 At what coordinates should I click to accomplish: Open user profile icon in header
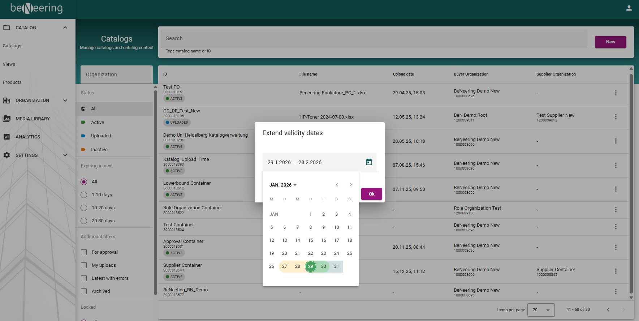click(629, 8)
